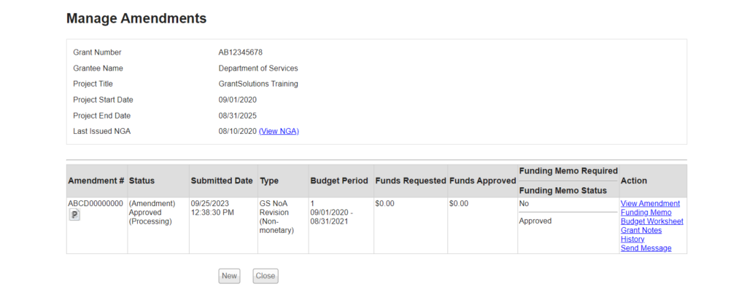Open the View NGA link
Screen dimensions: 747x292
tap(279, 131)
